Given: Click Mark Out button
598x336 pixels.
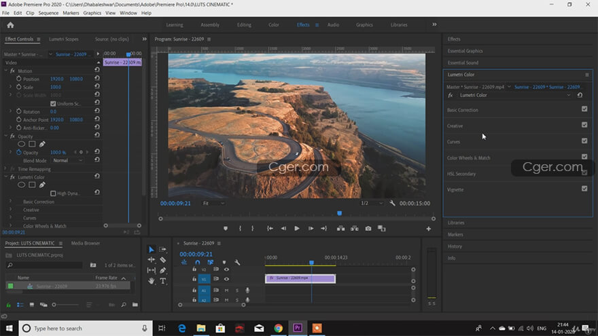Looking at the screenshot, I should [253, 229].
